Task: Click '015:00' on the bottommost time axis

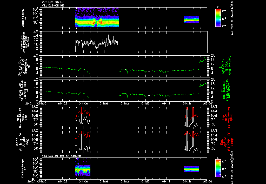Action: 207,181
